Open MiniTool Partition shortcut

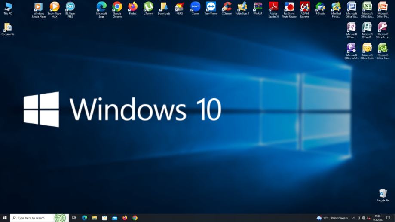click(x=336, y=10)
